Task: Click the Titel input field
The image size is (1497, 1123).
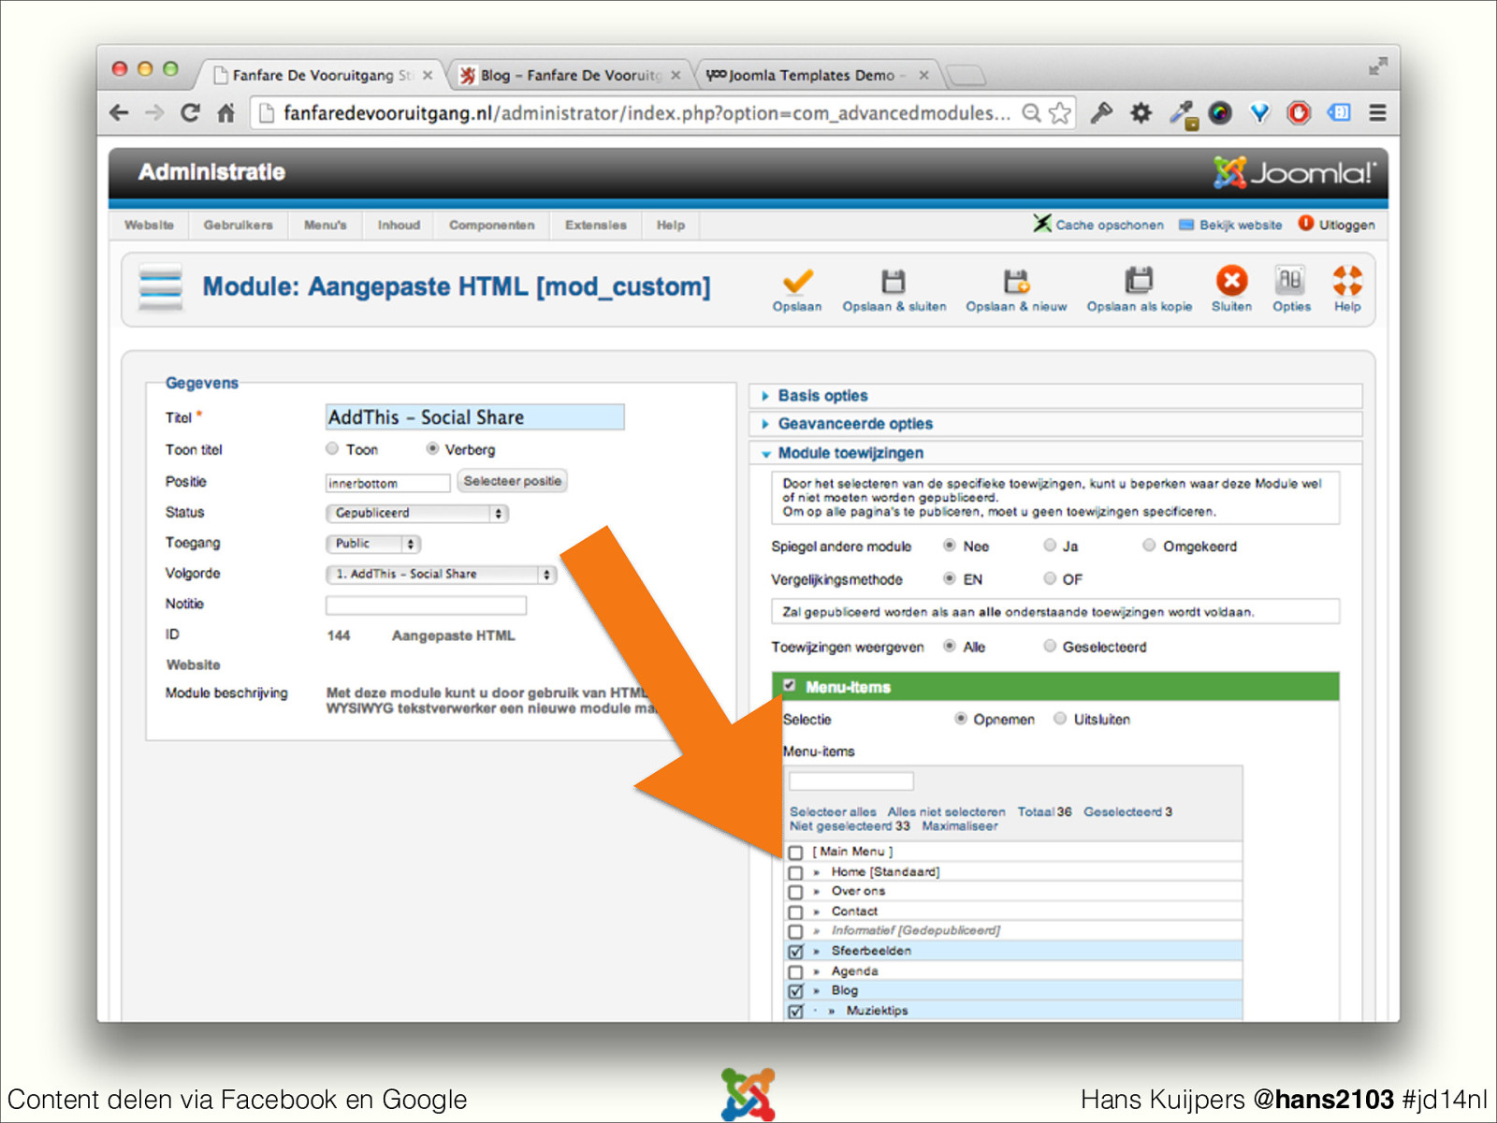Action: click(x=474, y=417)
